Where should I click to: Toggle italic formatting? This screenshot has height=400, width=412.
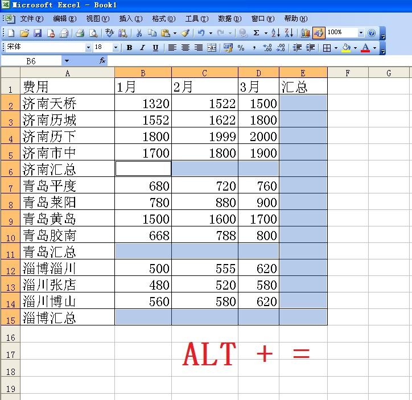pyautogui.click(x=142, y=48)
